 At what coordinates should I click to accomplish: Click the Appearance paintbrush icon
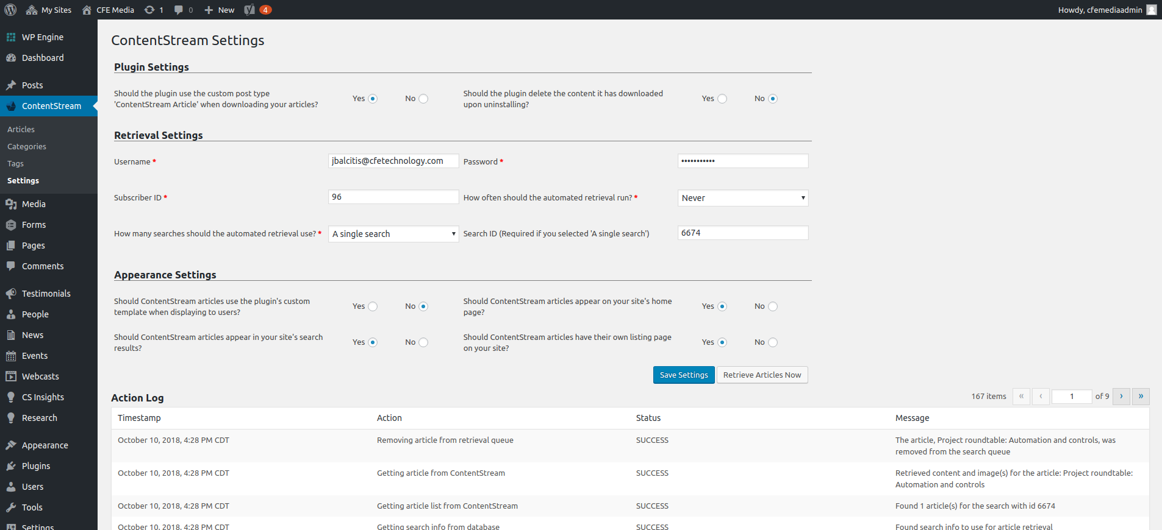(x=11, y=445)
